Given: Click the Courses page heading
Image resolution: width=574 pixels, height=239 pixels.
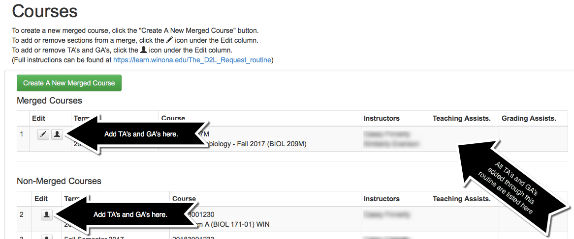Looking at the screenshot, I should [45, 11].
